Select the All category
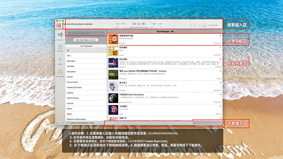Image resolution: width=283 pixels, height=159 pixels. pos(86,50)
